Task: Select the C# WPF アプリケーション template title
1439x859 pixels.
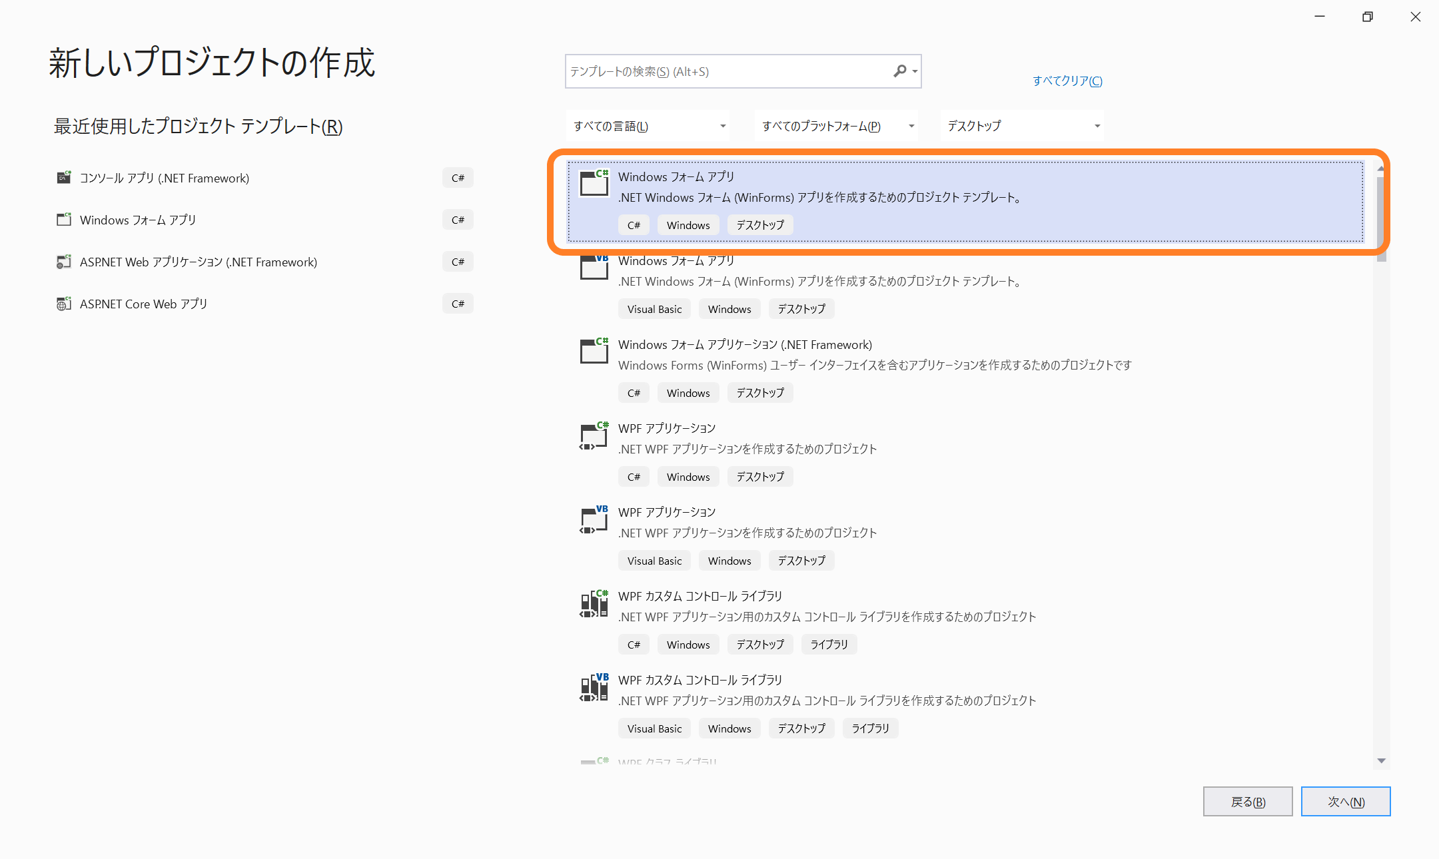Action: pos(667,428)
